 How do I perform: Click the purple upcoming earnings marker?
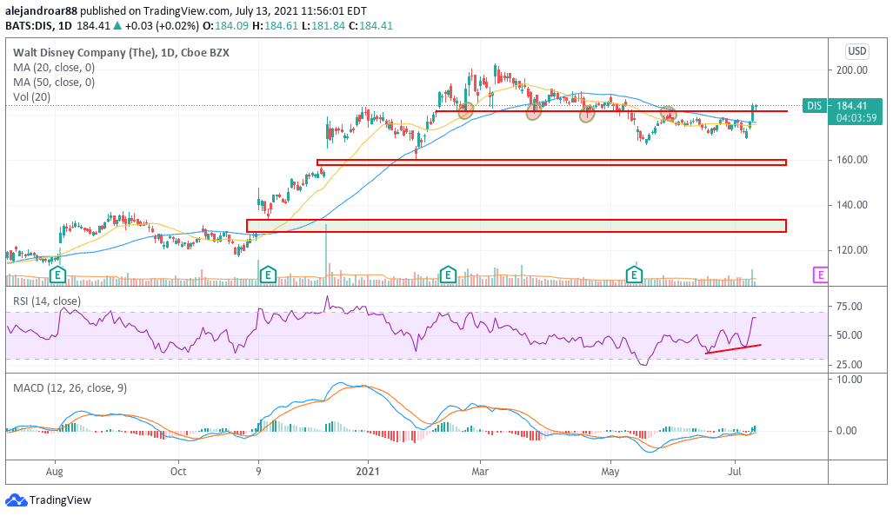click(x=820, y=275)
